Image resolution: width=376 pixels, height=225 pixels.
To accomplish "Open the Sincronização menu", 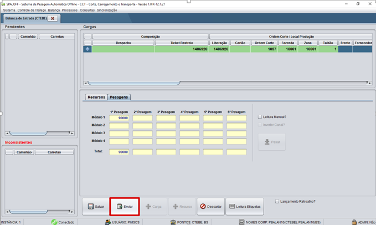I will click(107, 11).
